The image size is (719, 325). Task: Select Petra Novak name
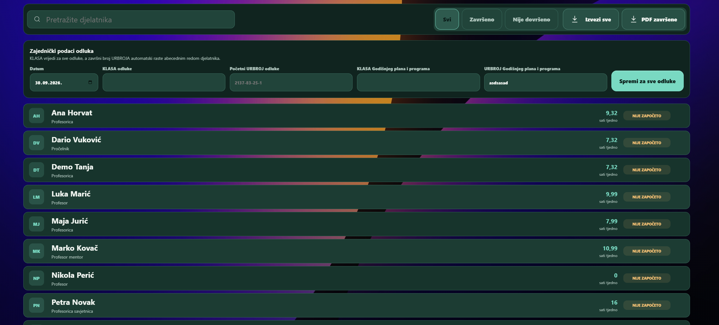[73, 302]
